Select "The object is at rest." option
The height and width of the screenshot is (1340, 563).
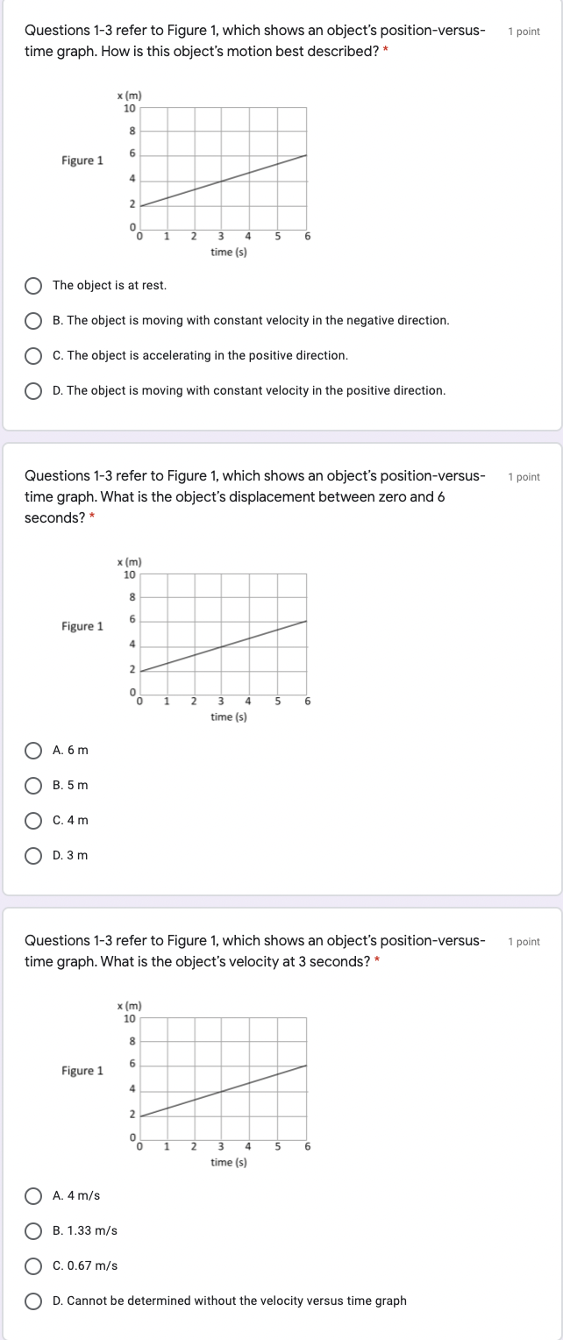click(32, 285)
